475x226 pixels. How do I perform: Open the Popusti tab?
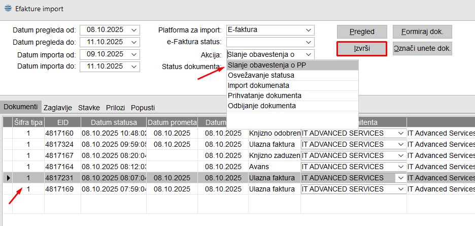coord(143,108)
